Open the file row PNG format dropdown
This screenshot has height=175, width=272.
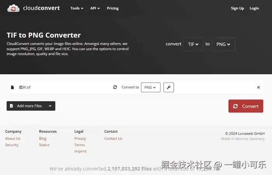(x=151, y=87)
